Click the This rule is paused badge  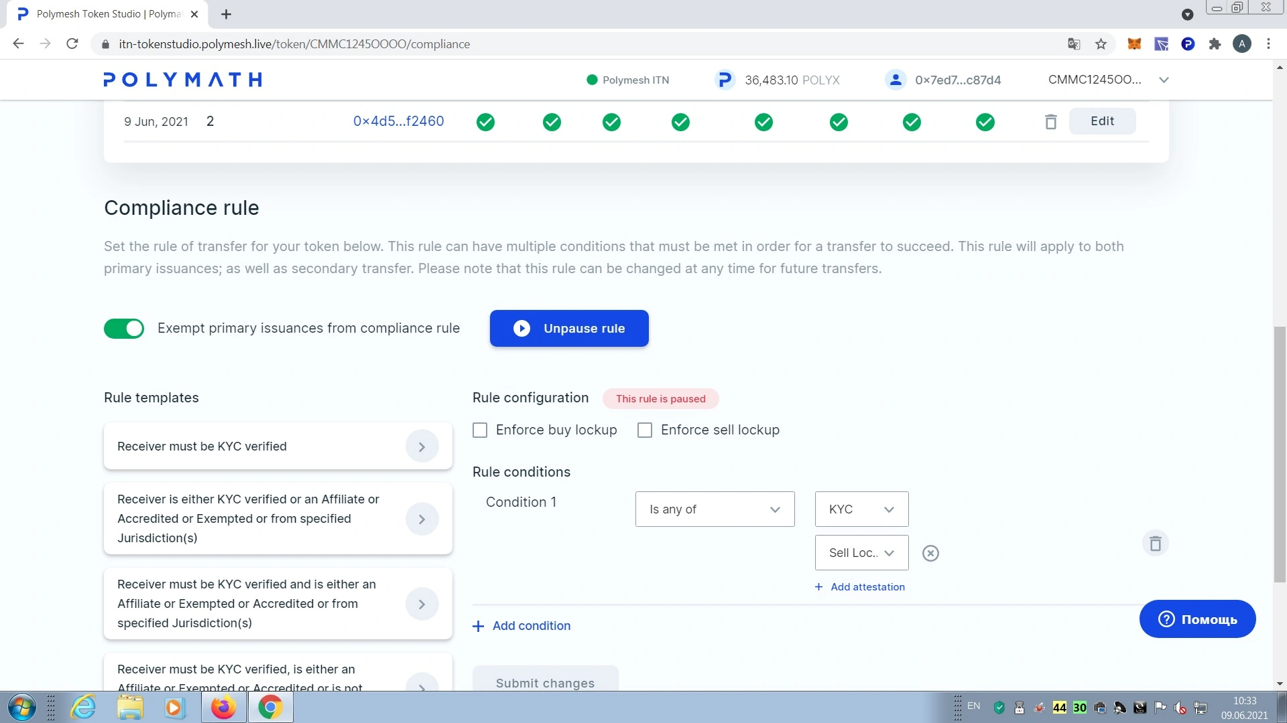(660, 399)
